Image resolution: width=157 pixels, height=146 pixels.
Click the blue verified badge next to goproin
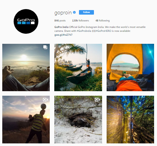(x=74, y=12)
